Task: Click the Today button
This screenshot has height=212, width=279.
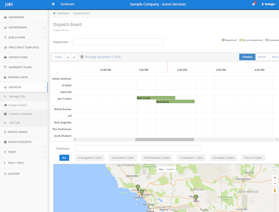Action: 58,57
